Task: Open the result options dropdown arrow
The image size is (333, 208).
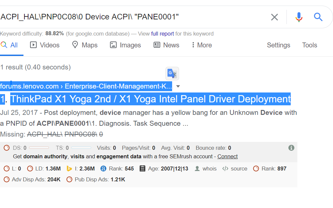Action: [178, 86]
